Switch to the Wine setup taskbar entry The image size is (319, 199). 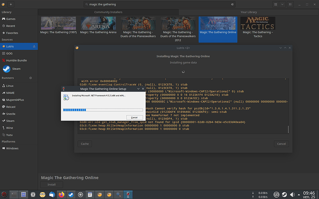pyautogui.click(x=128, y=194)
